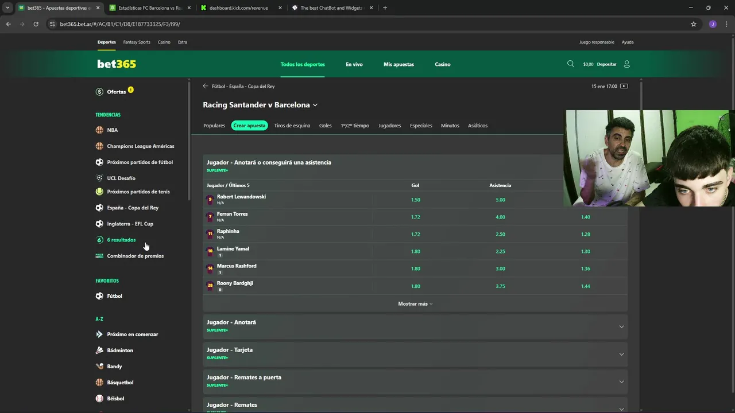Expand Mostrar más in player list
735x413 pixels.
point(415,304)
